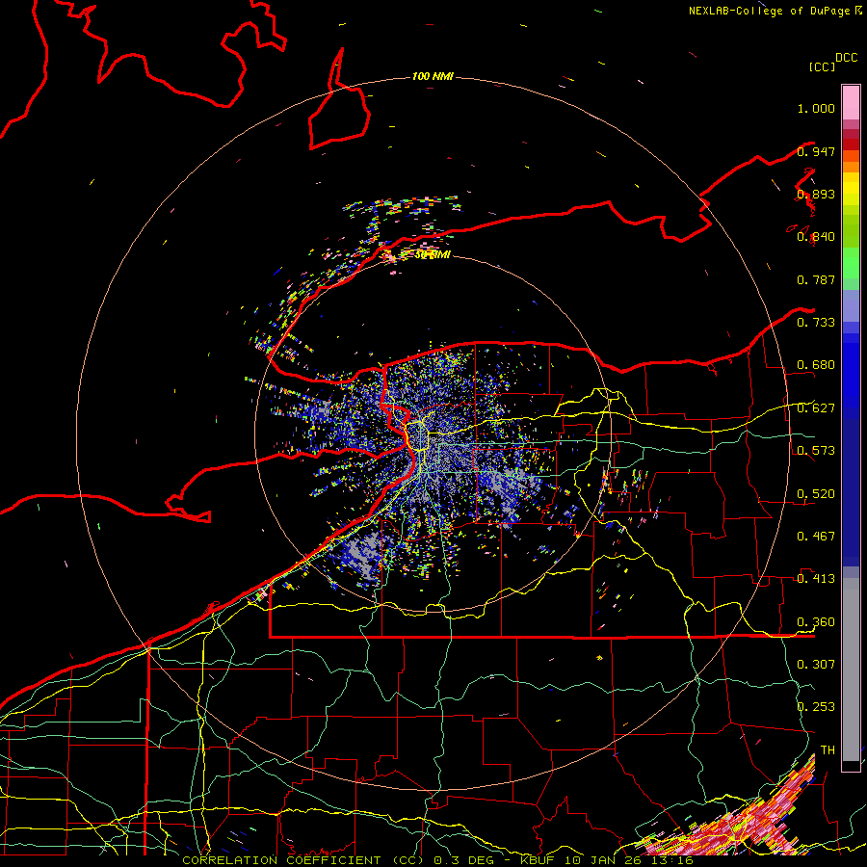The width and height of the screenshot is (867, 867).
Task: Click the 0.3 DEG elevation text
Action: [x=462, y=860]
